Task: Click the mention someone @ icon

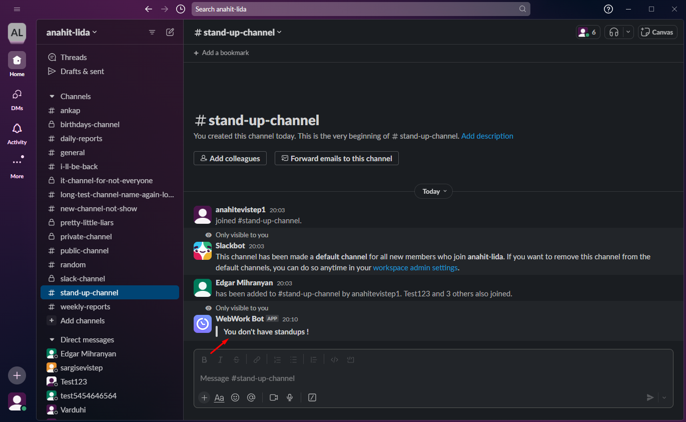Action: click(x=251, y=397)
